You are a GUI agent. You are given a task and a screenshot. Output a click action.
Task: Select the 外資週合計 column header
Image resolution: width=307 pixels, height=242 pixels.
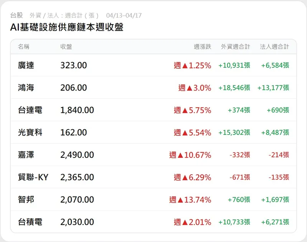click(235, 47)
